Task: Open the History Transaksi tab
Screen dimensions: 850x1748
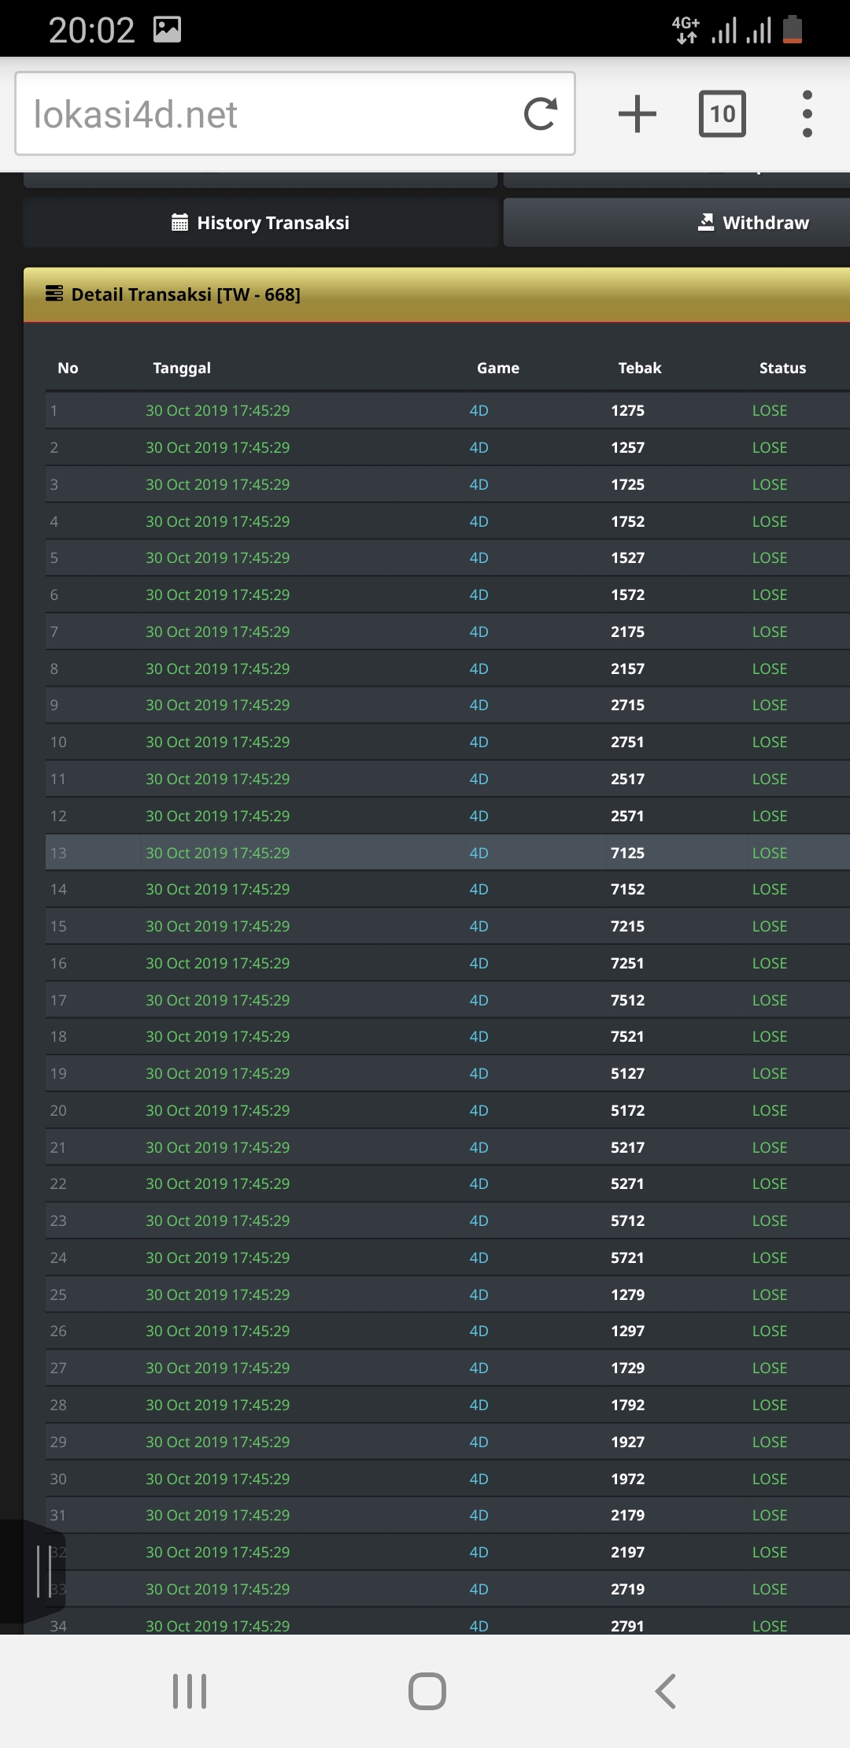Action: (x=261, y=223)
